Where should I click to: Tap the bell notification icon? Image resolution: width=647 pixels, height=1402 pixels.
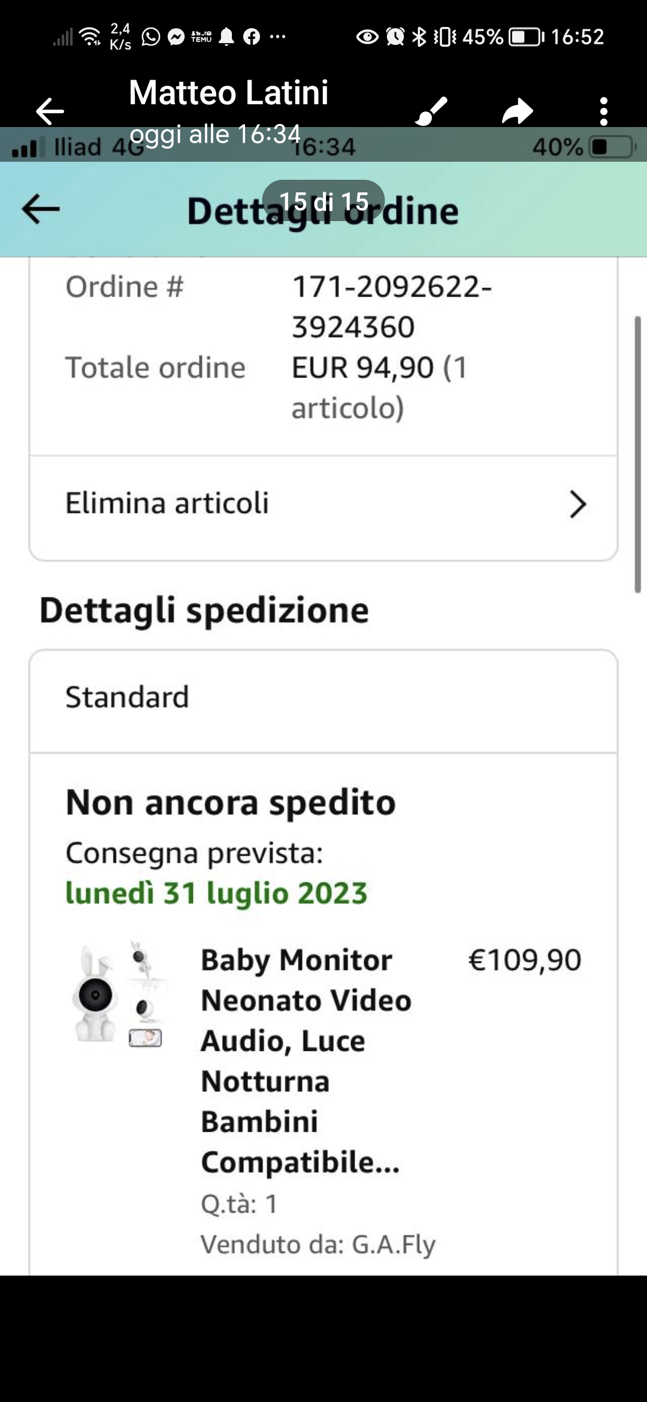pos(226,37)
